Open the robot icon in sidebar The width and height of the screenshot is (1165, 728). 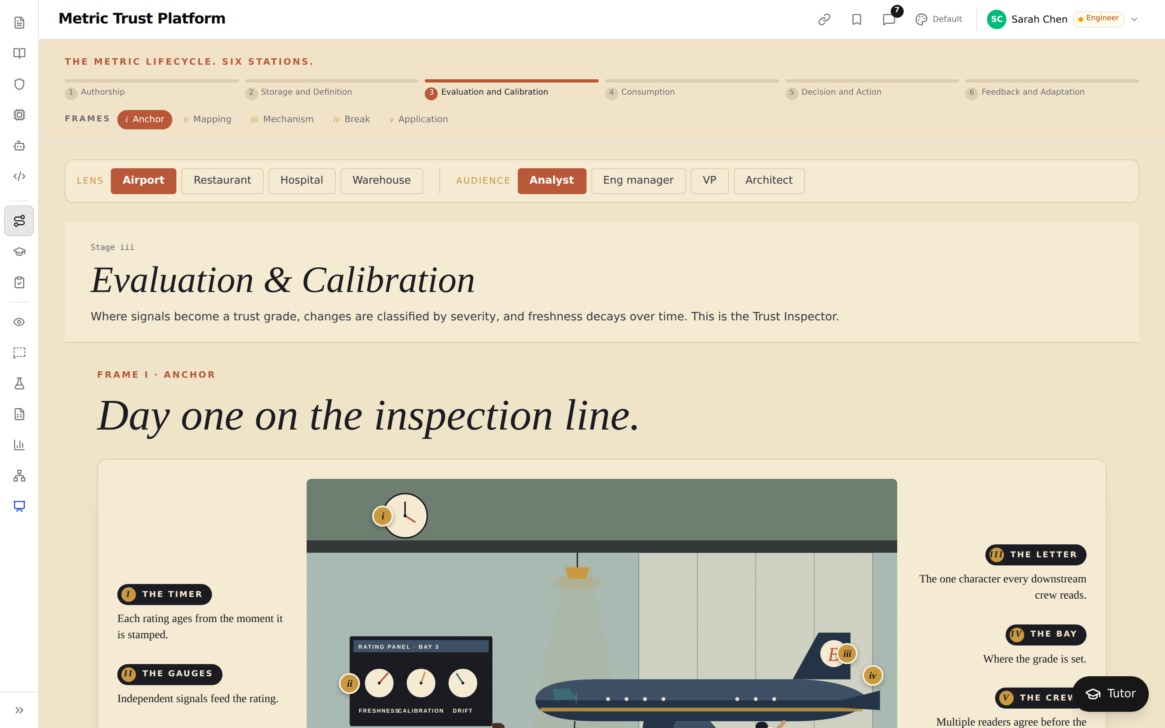tap(19, 146)
